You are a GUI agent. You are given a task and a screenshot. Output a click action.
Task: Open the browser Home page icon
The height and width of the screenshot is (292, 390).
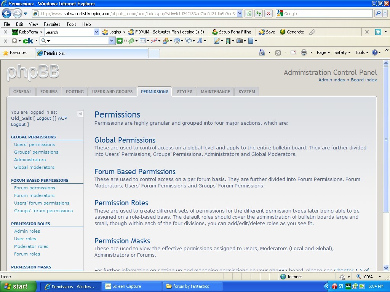coord(262,52)
